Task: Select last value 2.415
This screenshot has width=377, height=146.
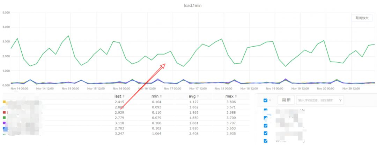Action: click(x=119, y=102)
